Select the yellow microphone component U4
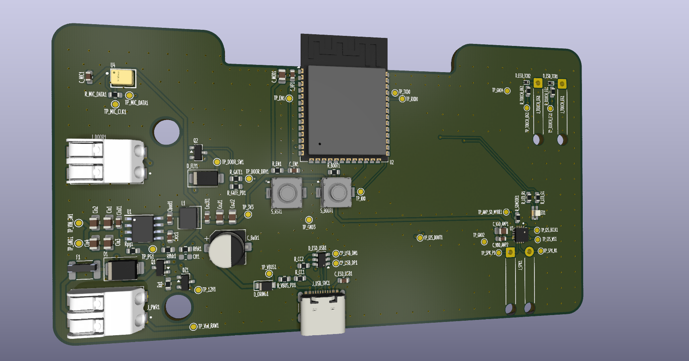 [x=123, y=77]
